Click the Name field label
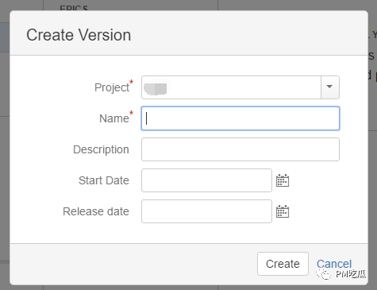The width and height of the screenshot is (377, 290). 114,118
